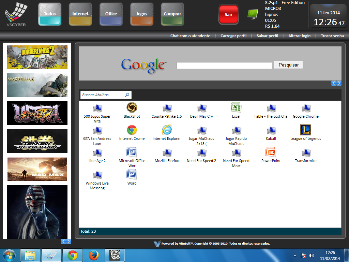This screenshot has width=349, height=262.
Task: Show hidden system tray icons
Action: pos(295,256)
